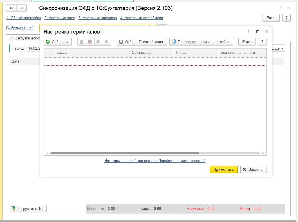The width and height of the screenshot is (298, 222).
Task: Open Переопределяемые настройки
Action: pyautogui.click(x=201, y=42)
